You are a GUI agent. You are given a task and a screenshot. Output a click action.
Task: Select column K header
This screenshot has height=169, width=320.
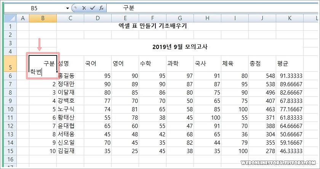click(x=290, y=18)
